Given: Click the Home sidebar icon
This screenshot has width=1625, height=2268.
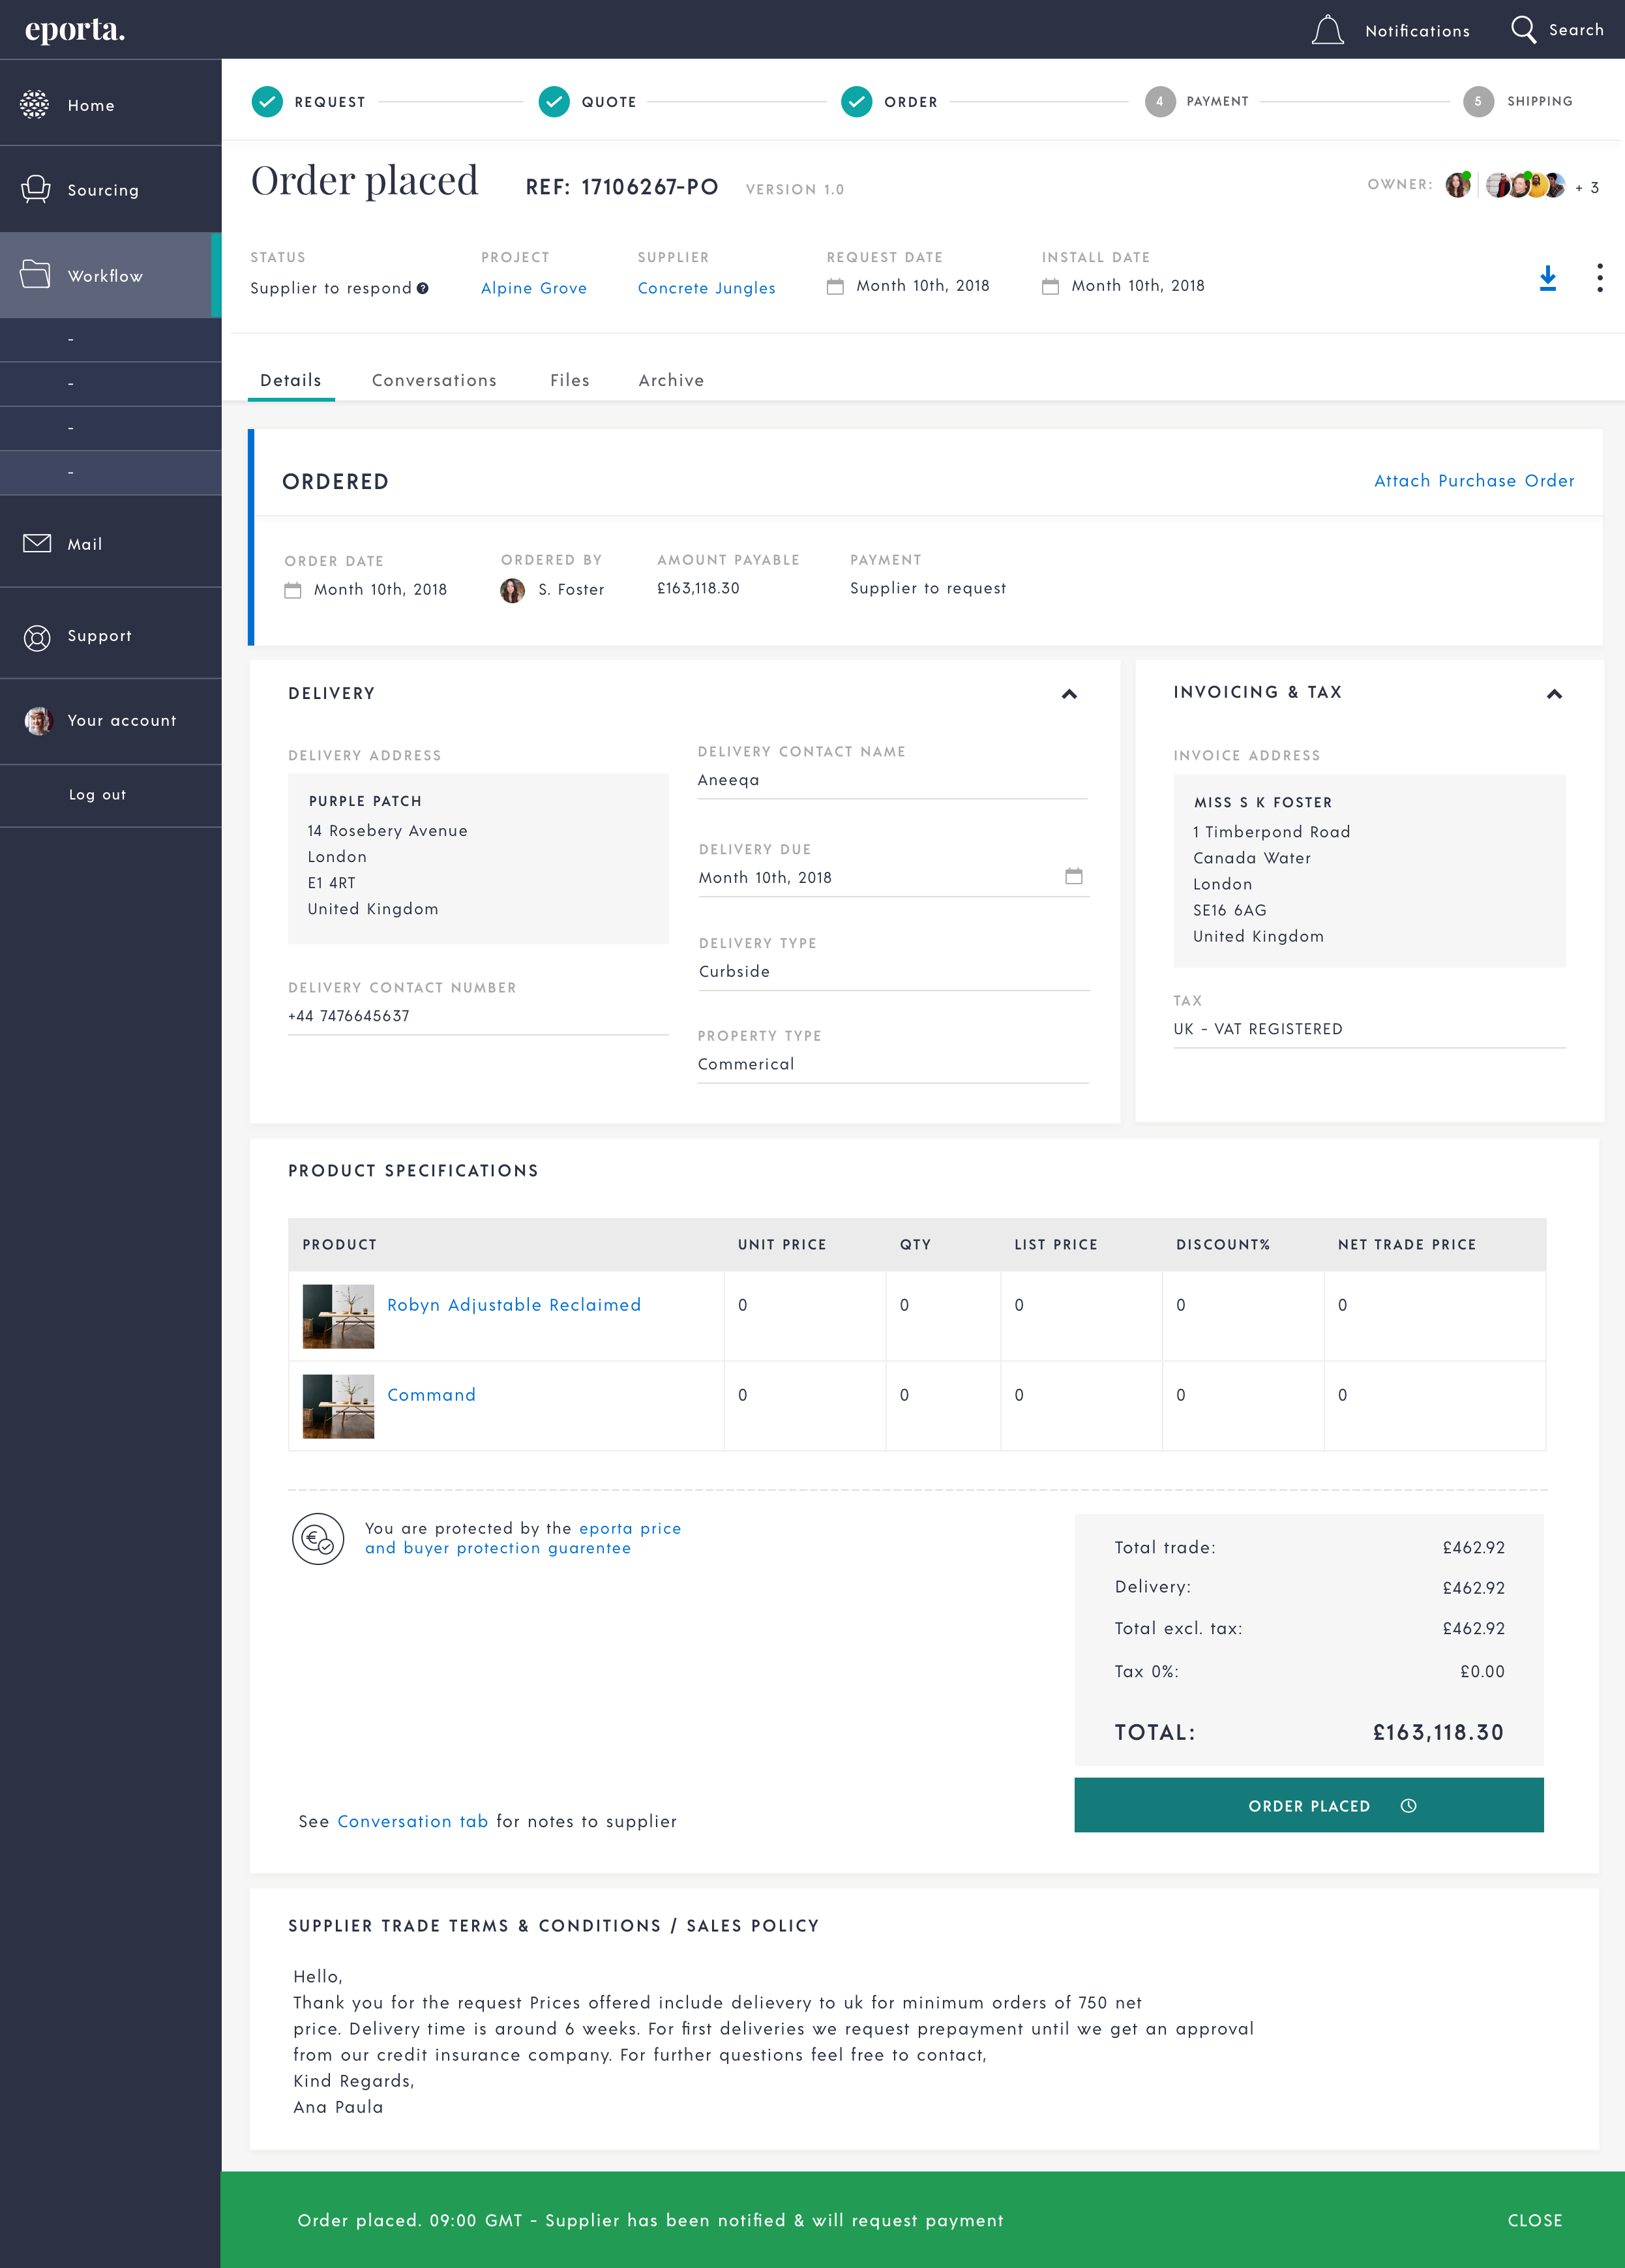Looking at the screenshot, I should click(x=35, y=104).
